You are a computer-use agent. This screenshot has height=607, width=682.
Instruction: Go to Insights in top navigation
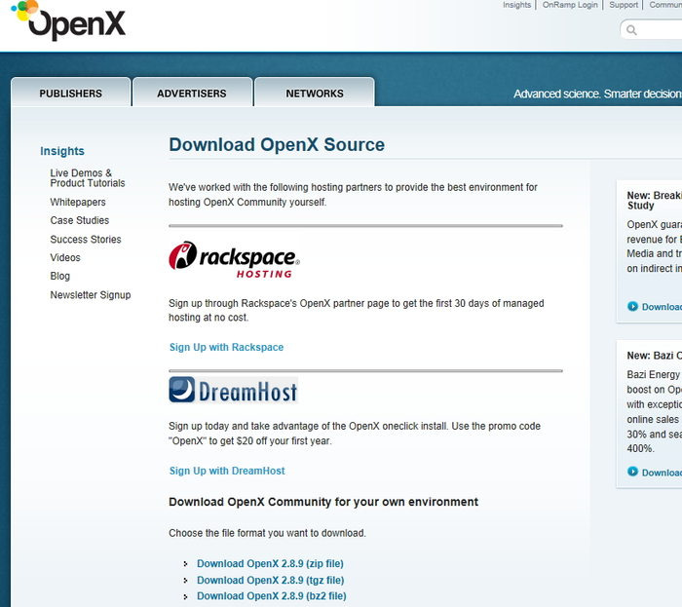[516, 5]
